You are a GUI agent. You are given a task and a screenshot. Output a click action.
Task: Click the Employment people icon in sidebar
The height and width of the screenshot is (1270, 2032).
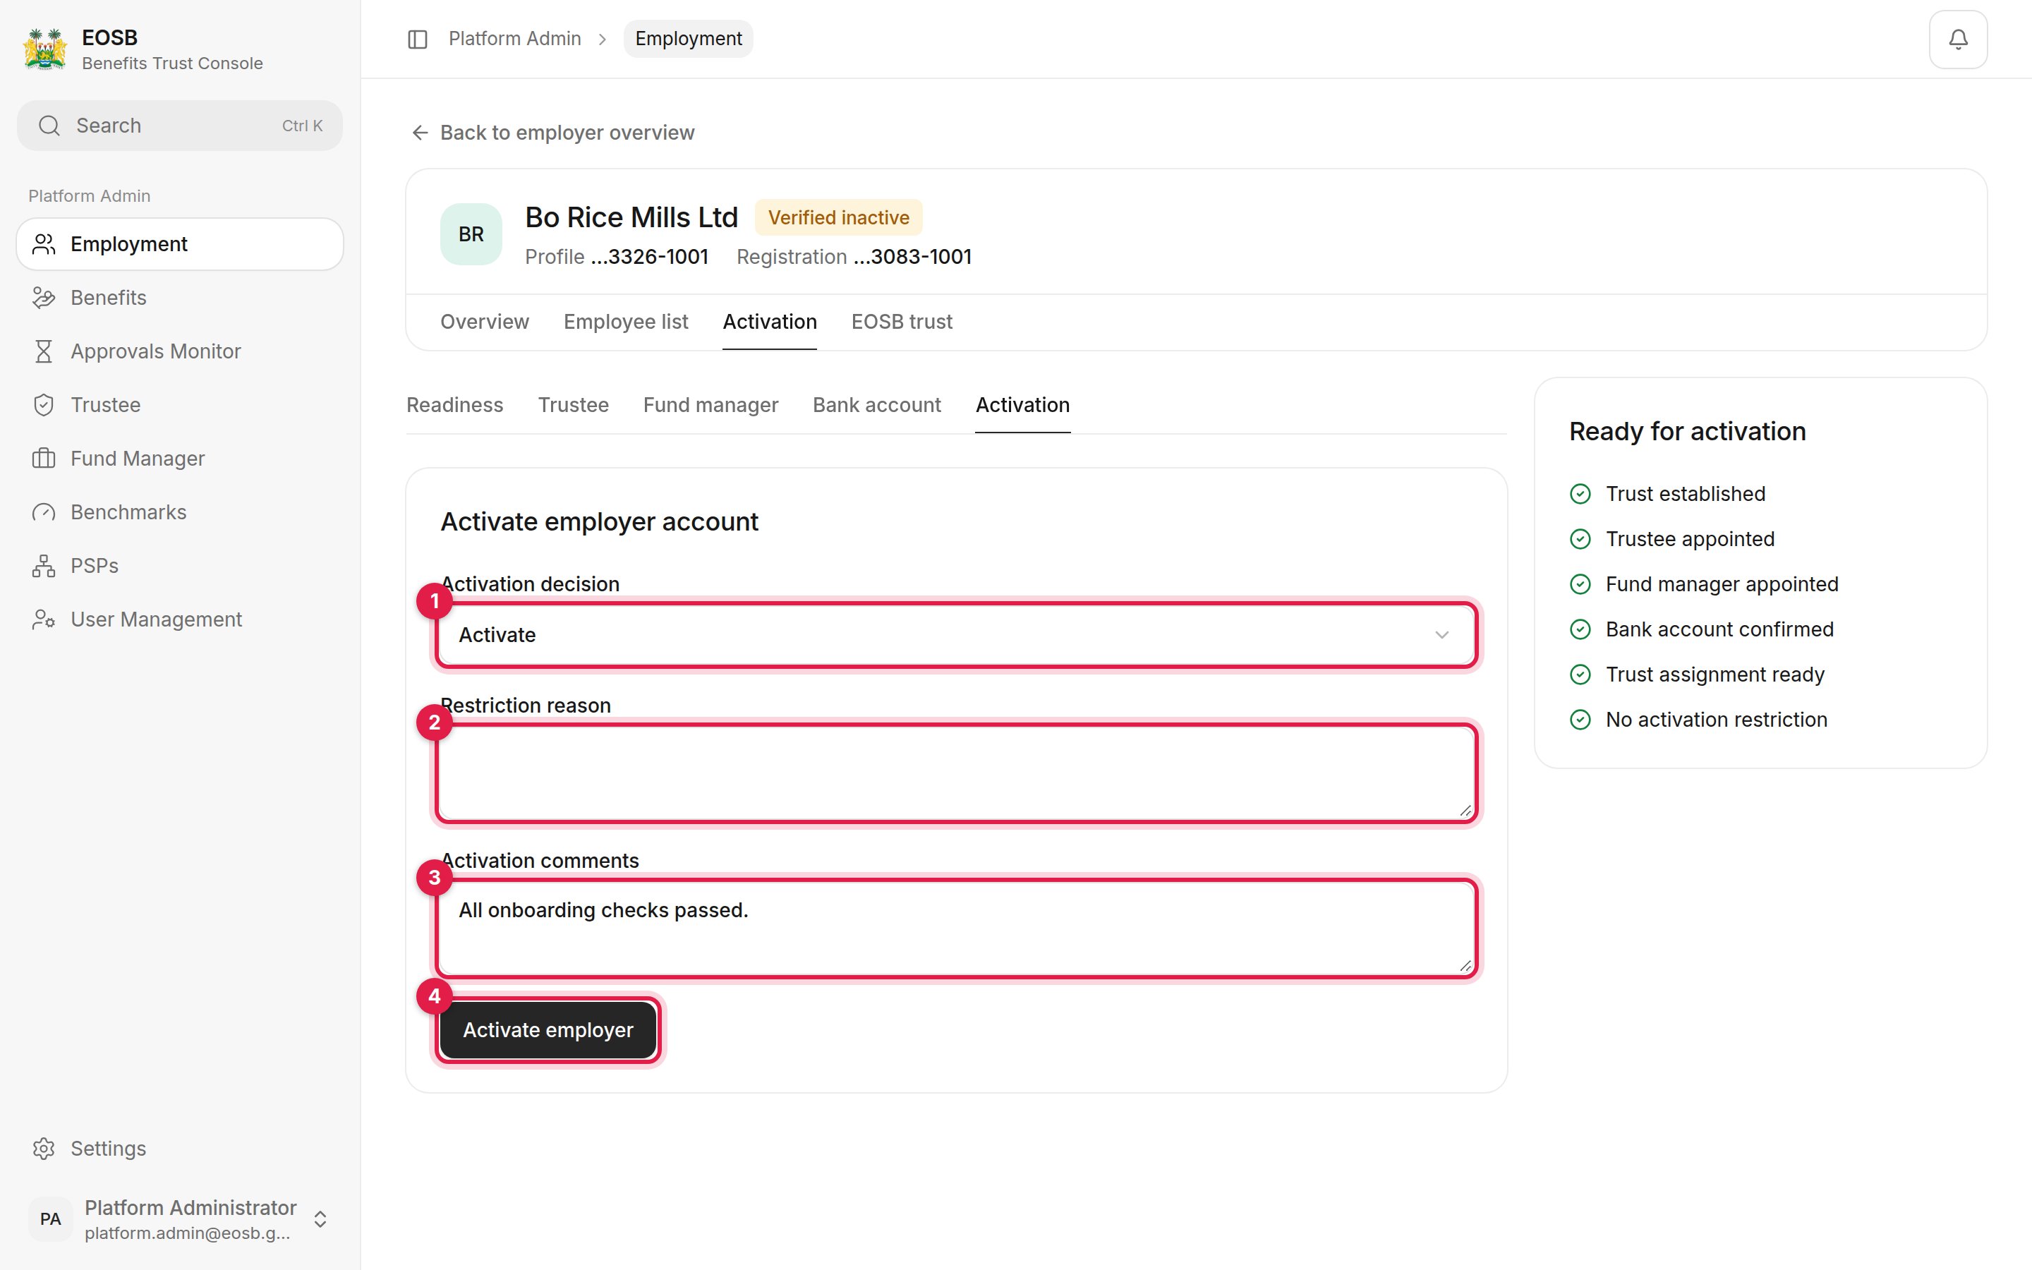click(44, 244)
